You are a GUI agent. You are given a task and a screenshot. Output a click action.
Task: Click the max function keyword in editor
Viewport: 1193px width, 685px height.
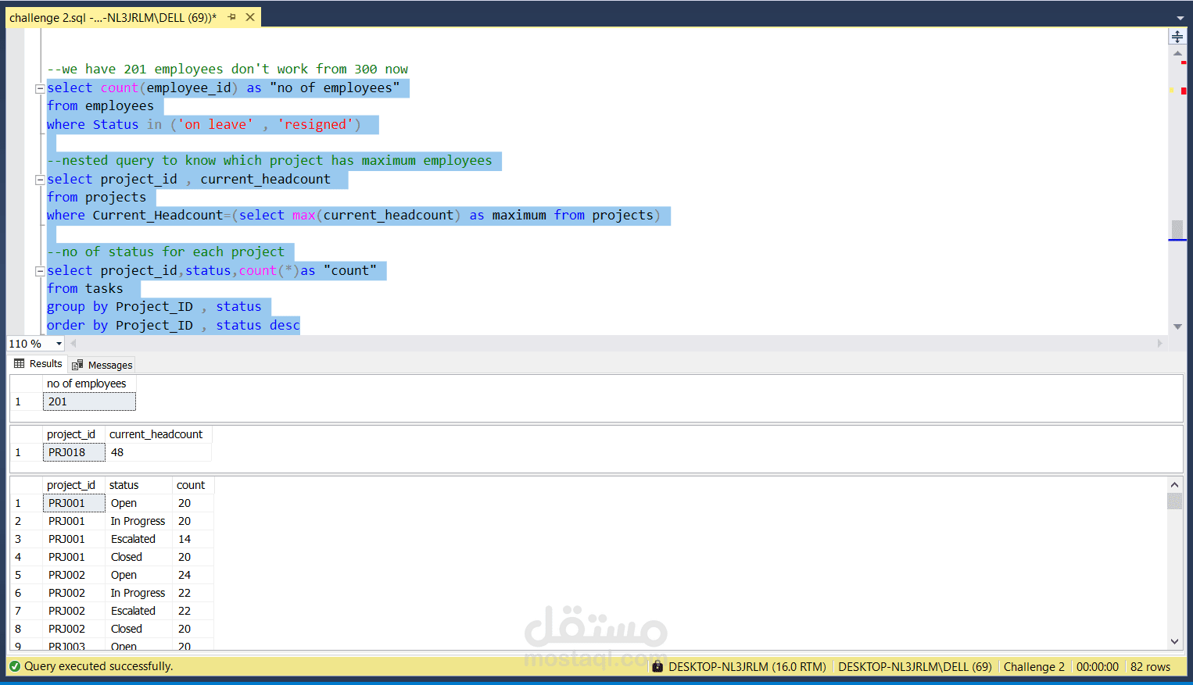point(304,215)
